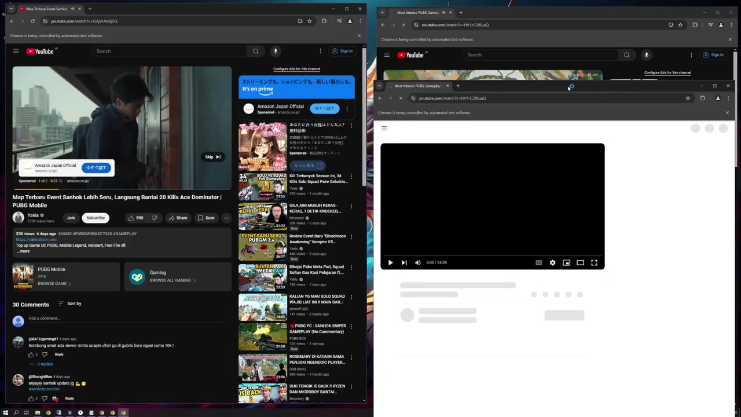Open Sort by for comments
The width and height of the screenshot is (741, 417).
[x=70, y=303]
